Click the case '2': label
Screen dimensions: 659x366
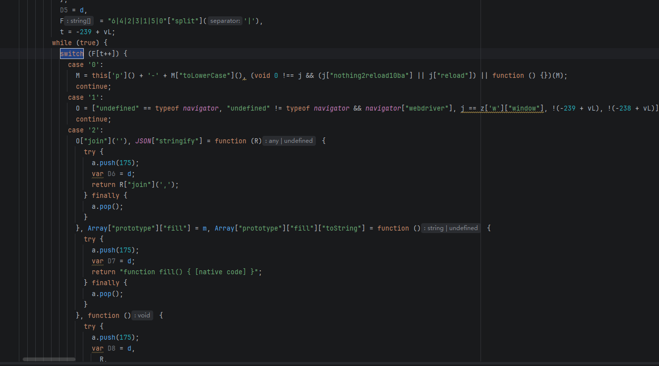tap(86, 130)
